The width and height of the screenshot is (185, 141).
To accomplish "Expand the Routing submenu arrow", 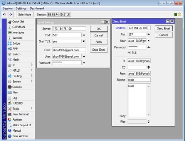I will tap(32, 76).
